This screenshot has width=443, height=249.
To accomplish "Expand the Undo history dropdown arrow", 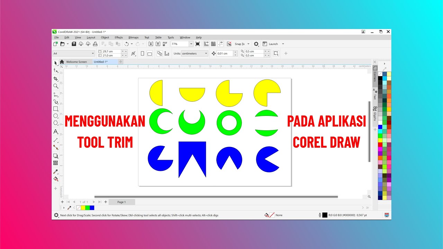I will (x=132, y=44).
